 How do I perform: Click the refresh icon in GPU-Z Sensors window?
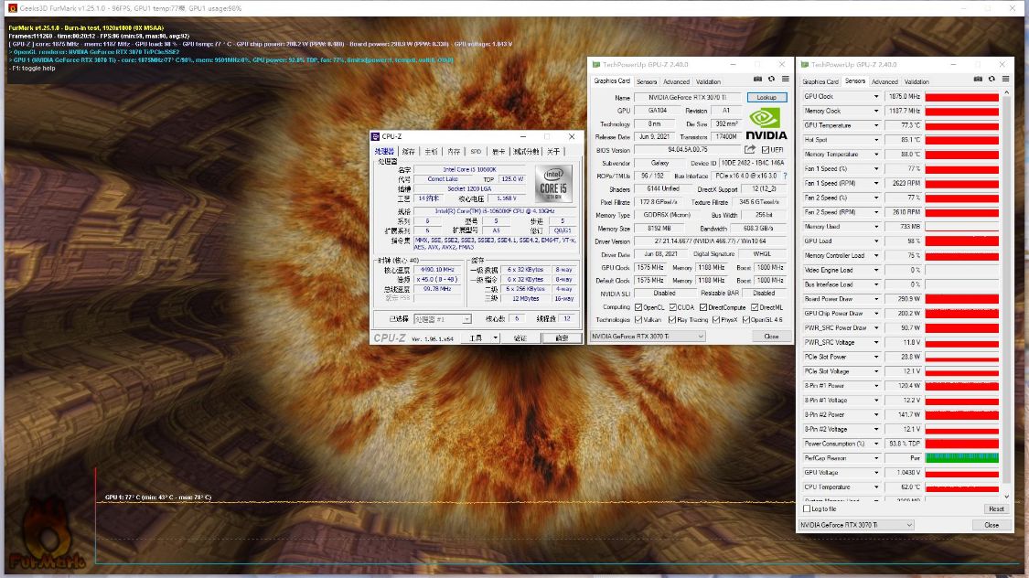pos(991,79)
